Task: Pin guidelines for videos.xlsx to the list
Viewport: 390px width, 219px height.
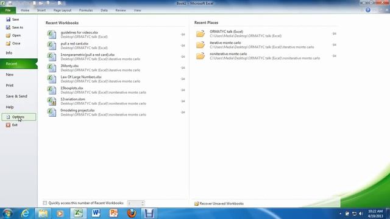Action: pos(183,34)
